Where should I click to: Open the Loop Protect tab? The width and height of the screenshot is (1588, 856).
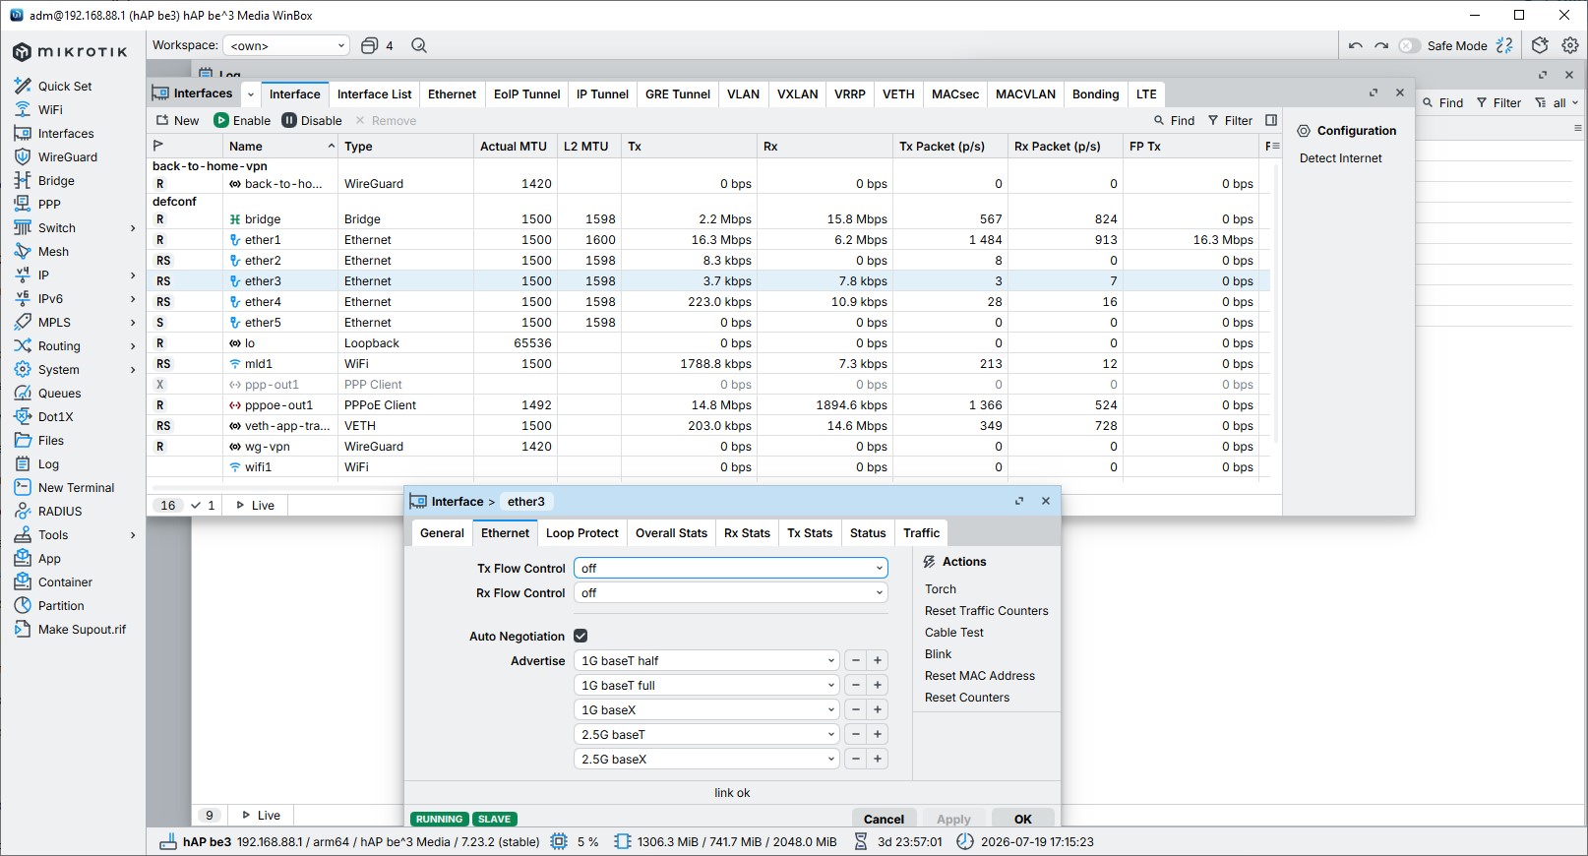581,532
